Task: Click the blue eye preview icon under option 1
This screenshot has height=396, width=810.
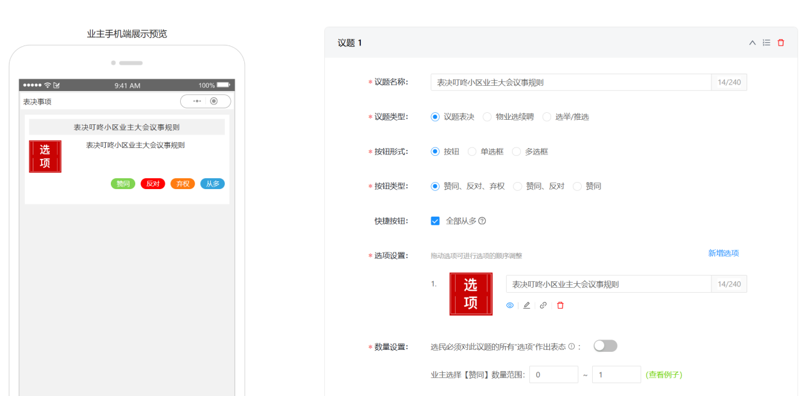Action: 510,306
